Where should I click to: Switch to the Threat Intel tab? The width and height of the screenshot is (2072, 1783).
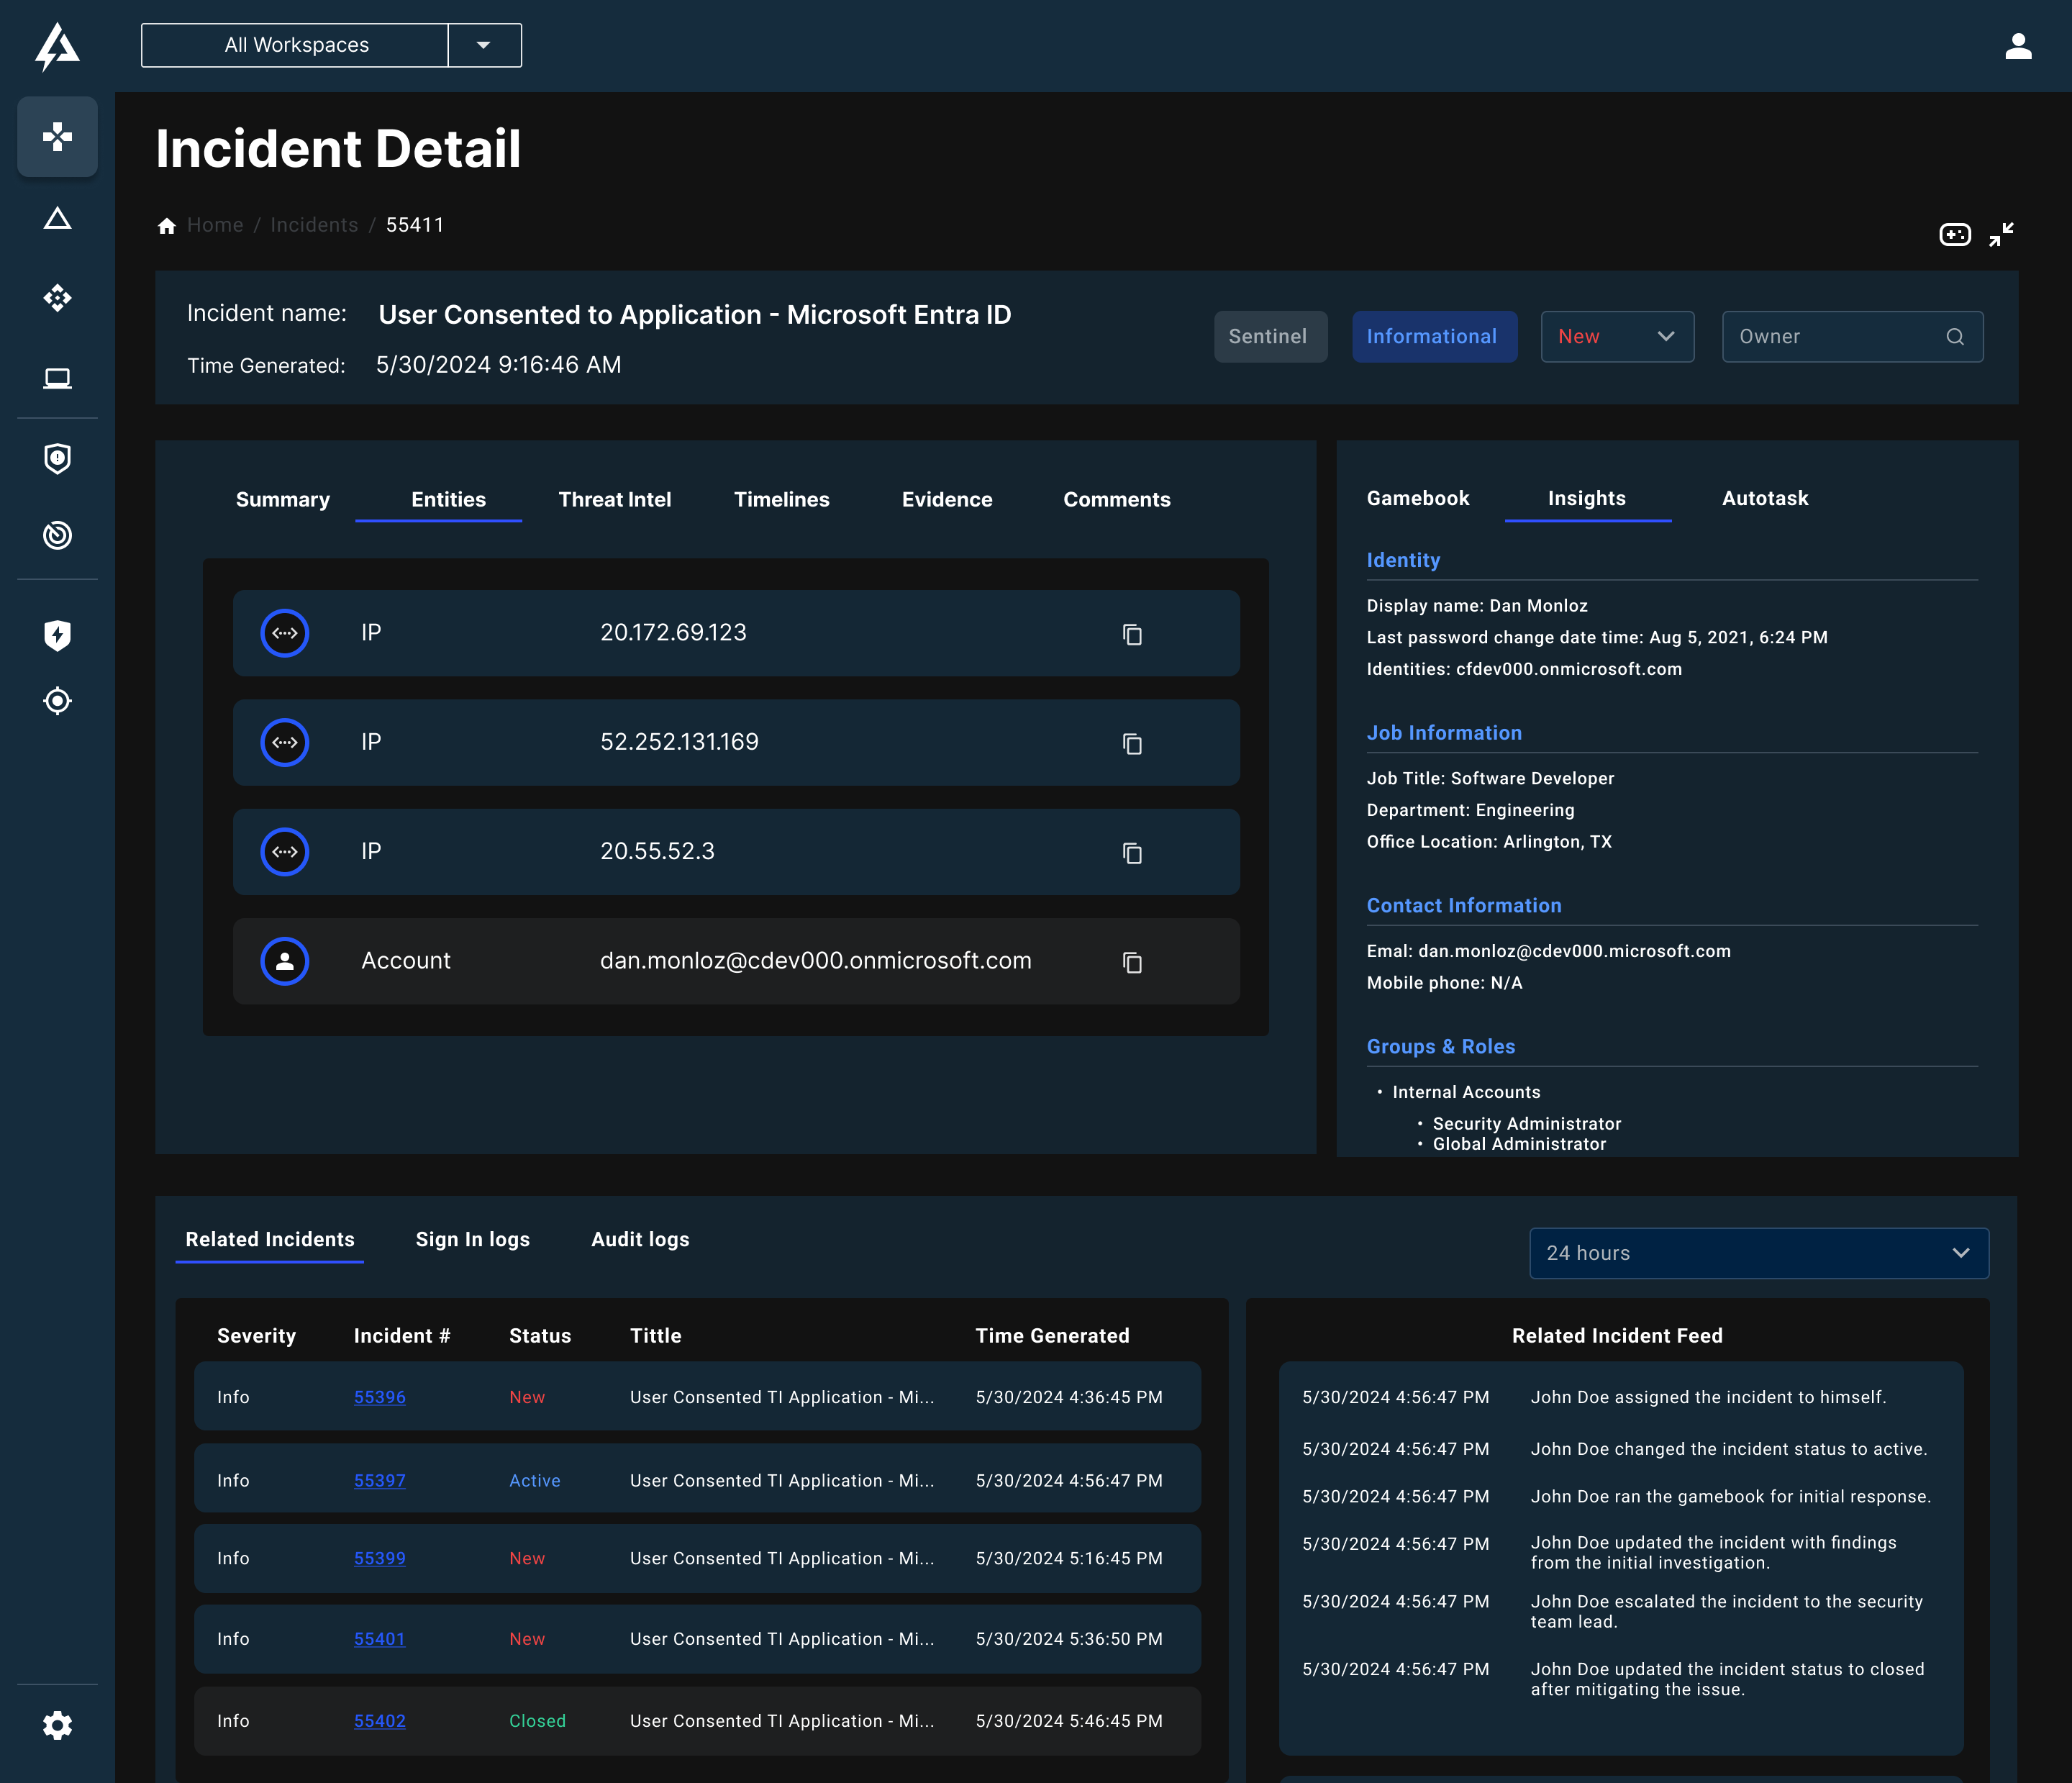(x=614, y=499)
